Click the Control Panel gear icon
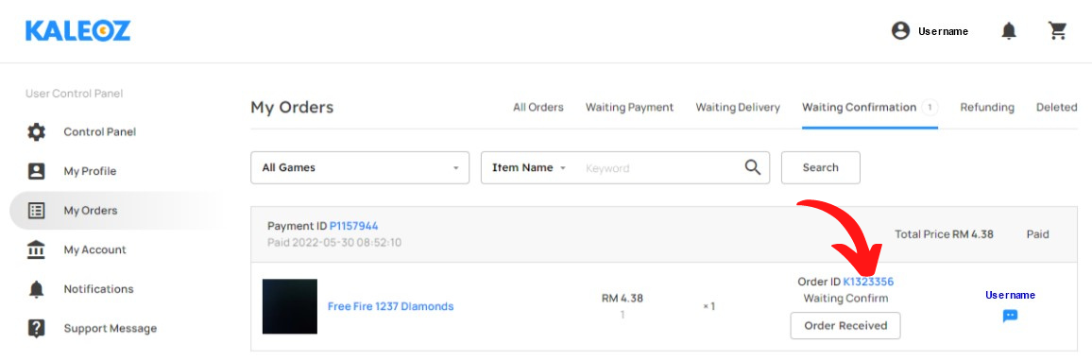 pos(36,131)
